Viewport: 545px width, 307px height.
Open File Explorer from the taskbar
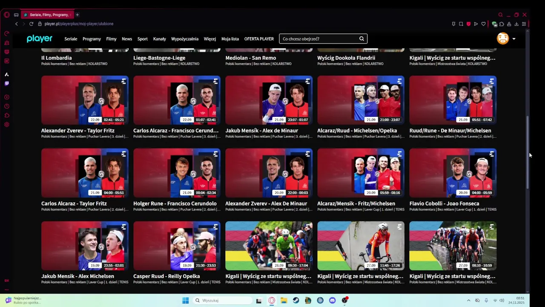point(284,301)
